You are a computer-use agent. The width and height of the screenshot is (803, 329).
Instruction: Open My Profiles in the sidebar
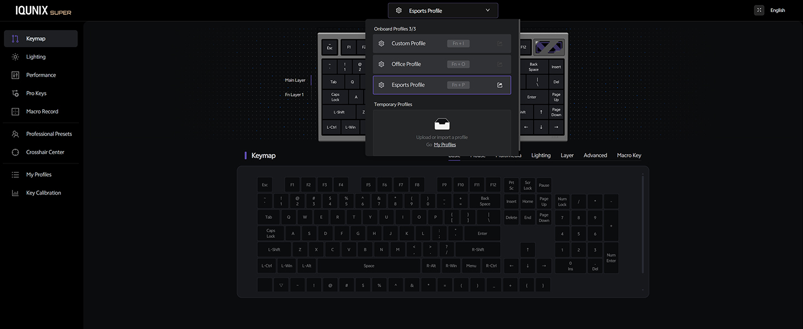[41, 174]
